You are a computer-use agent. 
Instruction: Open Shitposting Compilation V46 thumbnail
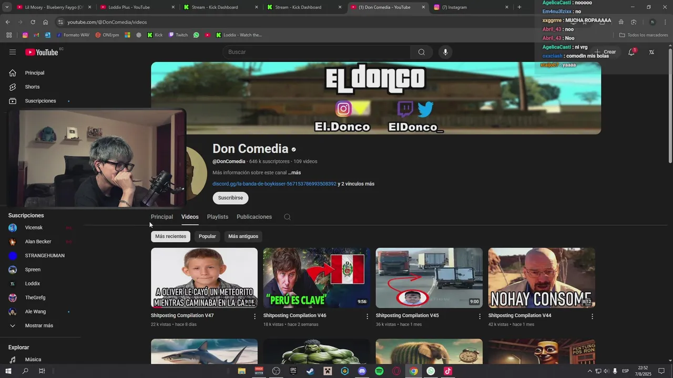click(317, 278)
